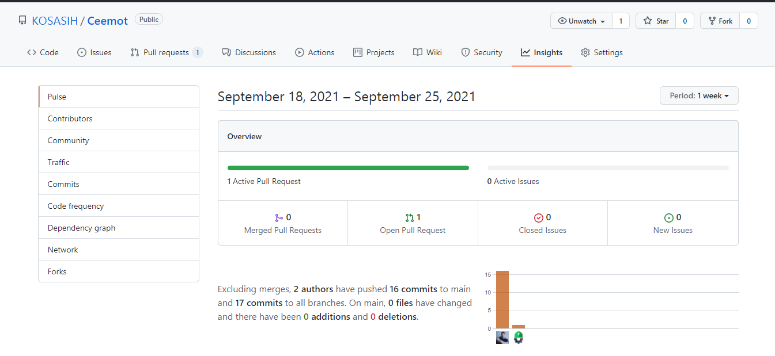Switch to the Security tab
The width and height of the screenshot is (775, 356).
[482, 52]
